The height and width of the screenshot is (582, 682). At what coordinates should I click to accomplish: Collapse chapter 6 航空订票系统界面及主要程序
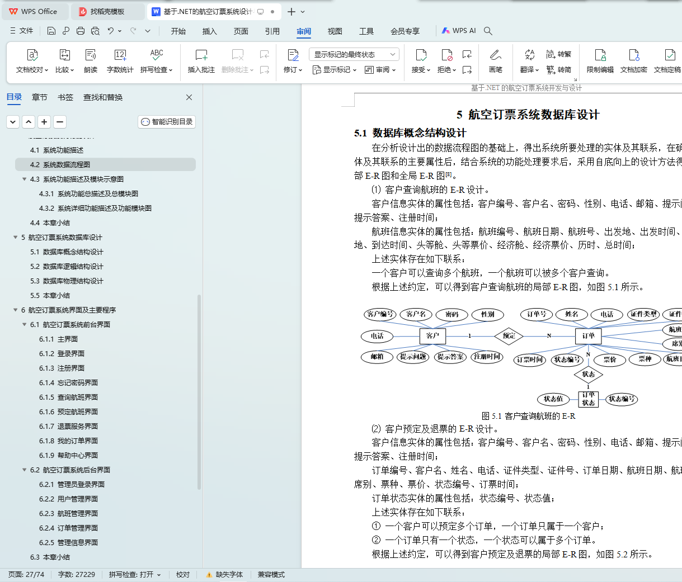pyautogui.click(x=16, y=310)
